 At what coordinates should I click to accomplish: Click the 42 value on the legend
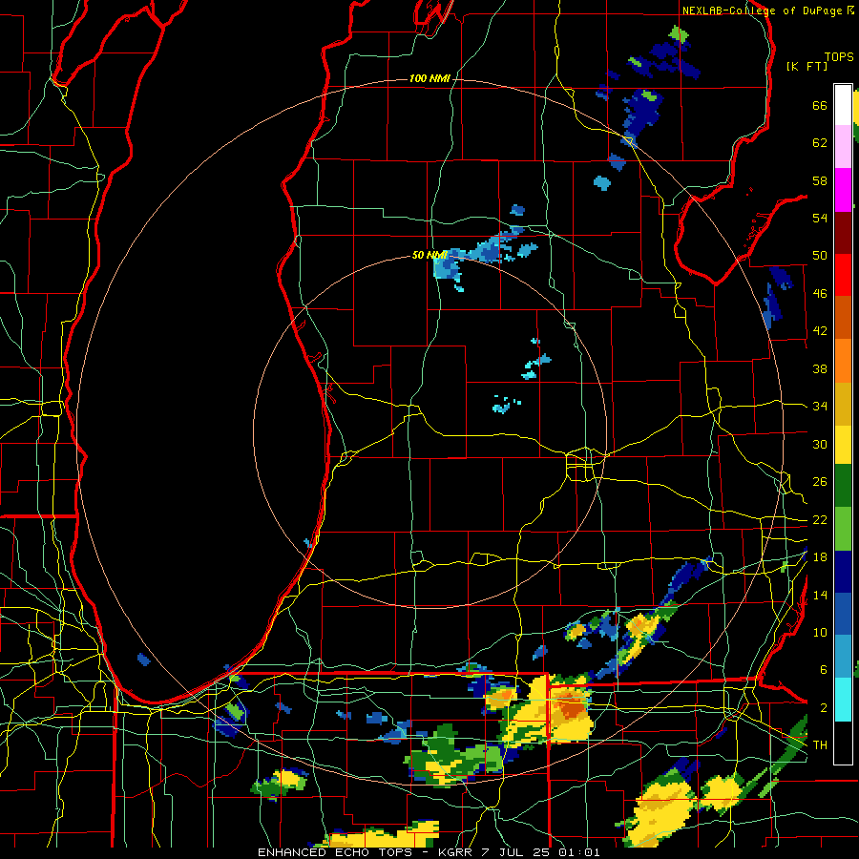[820, 331]
